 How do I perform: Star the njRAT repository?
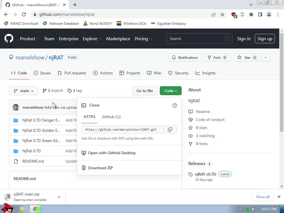click(247, 58)
